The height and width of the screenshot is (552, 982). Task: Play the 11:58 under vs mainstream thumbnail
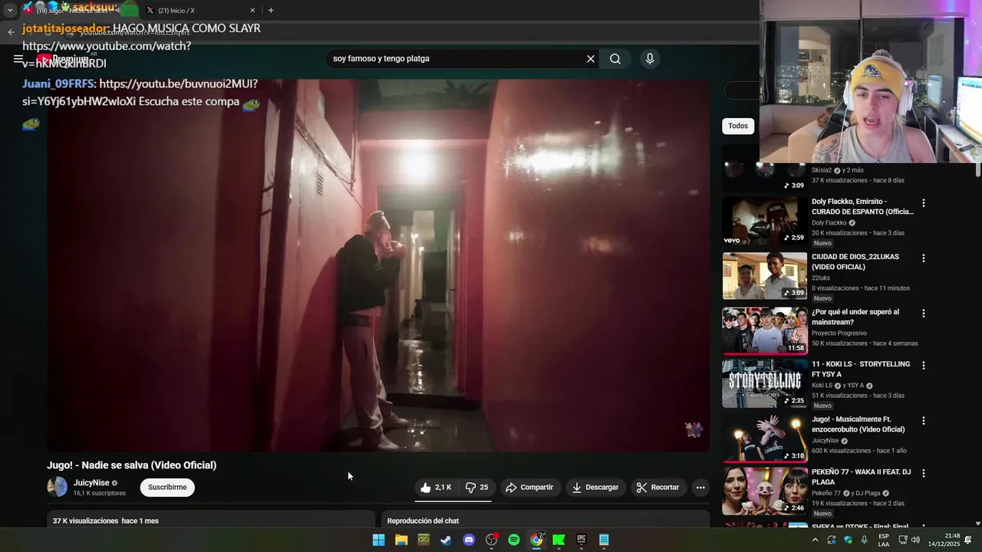765,330
